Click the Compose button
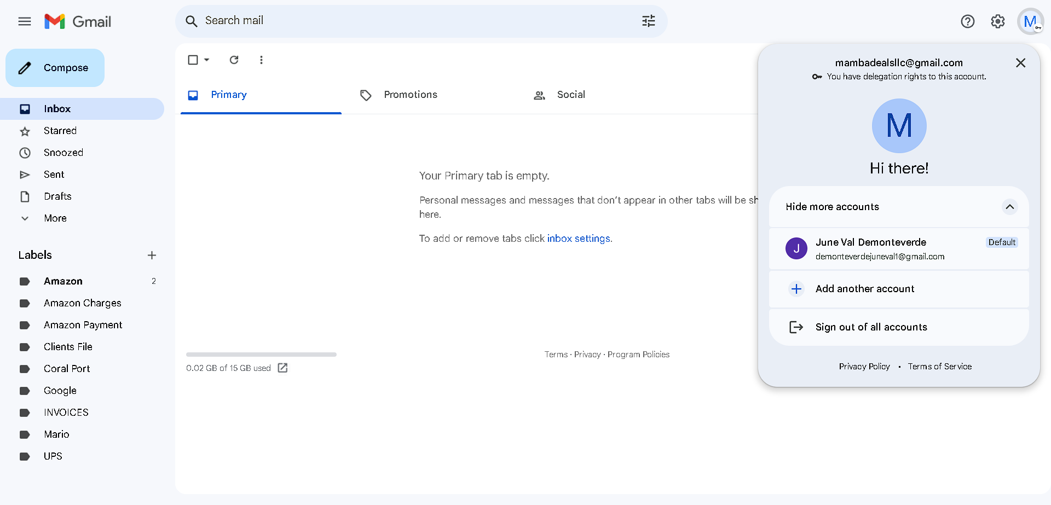 pos(55,68)
